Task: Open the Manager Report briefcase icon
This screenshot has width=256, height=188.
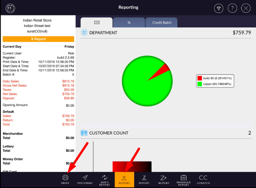Action: pos(184,179)
